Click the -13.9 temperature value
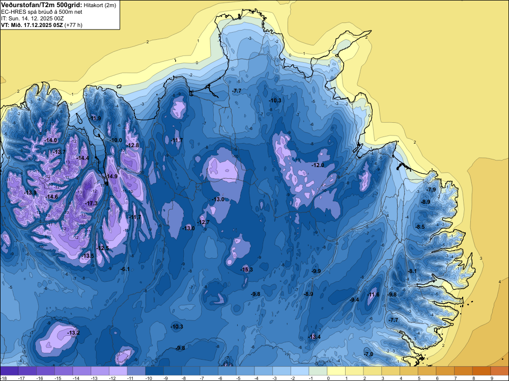509x381 pixels. pyautogui.click(x=31, y=193)
